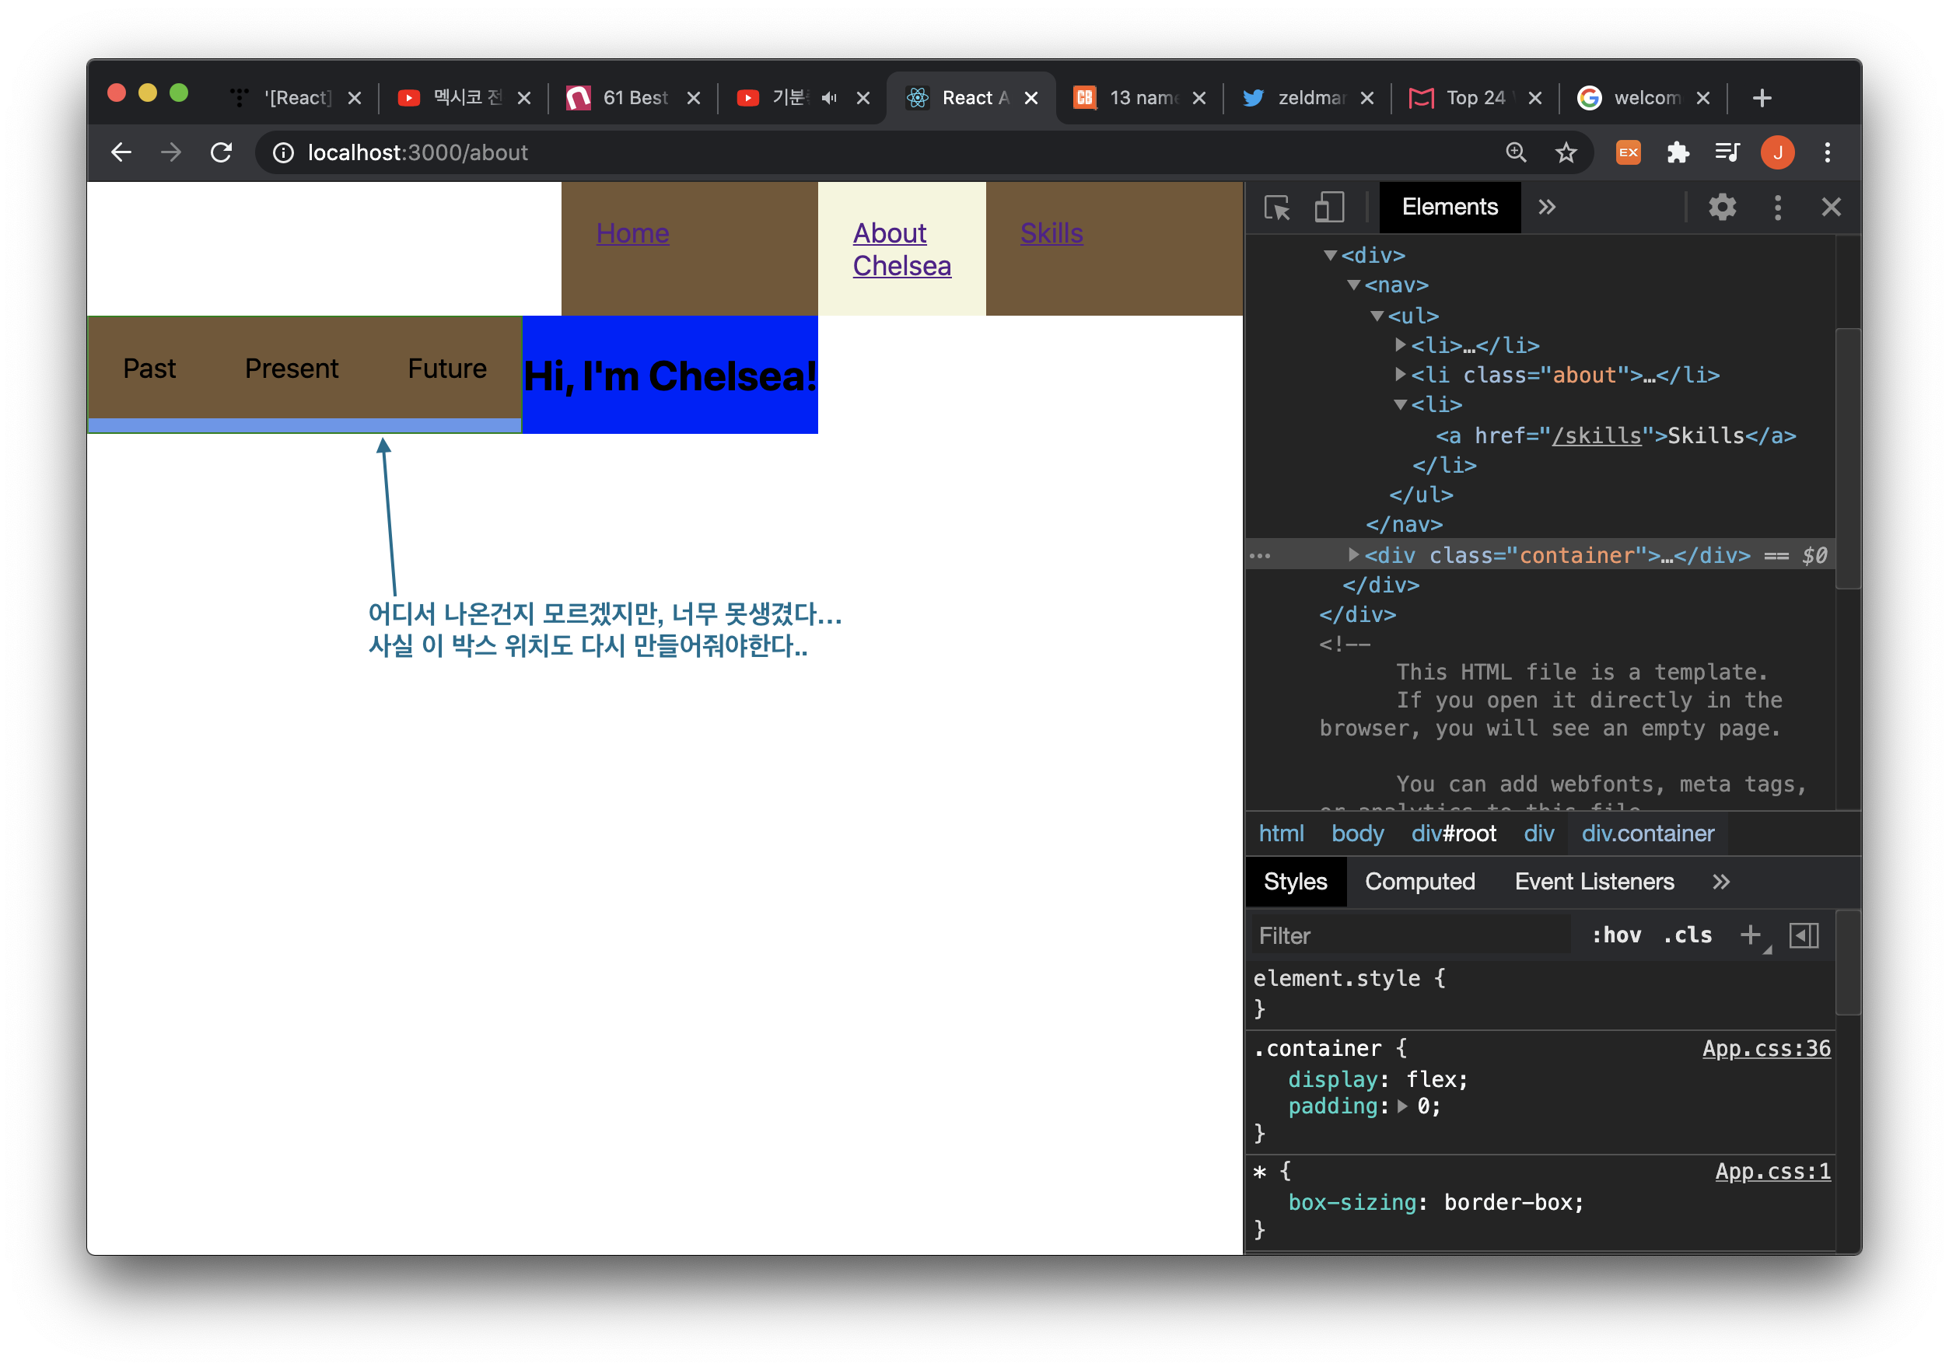Viewport: 1949px width, 1370px height.
Task: Toggle the computed styles sidebar pane
Action: [1804, 935]
